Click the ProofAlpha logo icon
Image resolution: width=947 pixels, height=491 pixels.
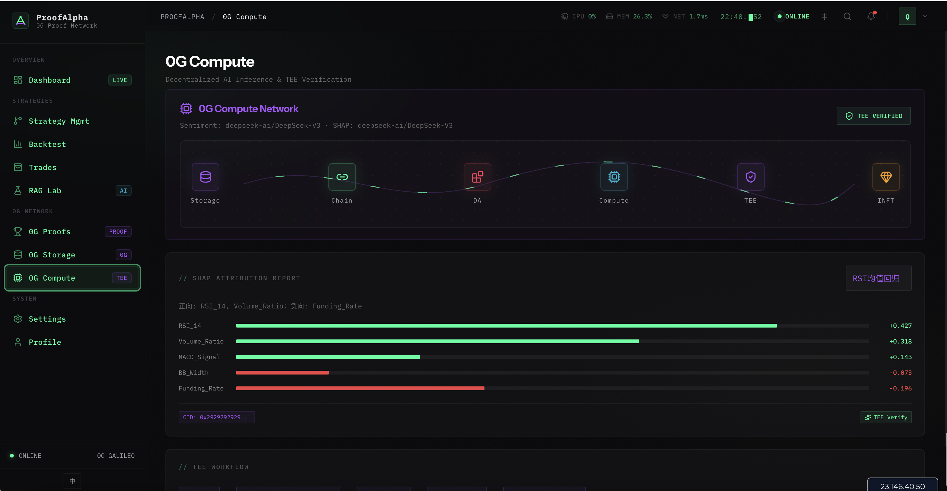[21, 21]
